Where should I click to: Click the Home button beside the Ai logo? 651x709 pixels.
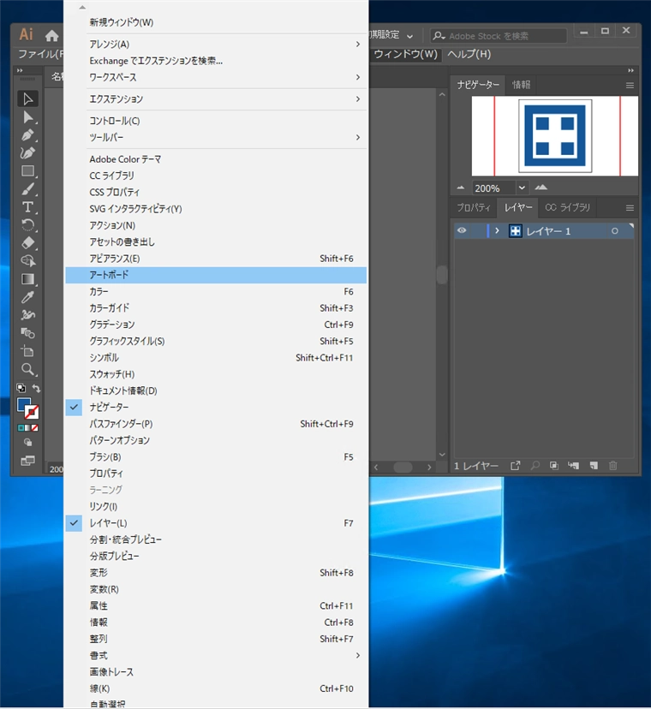[x=52, y=36]
